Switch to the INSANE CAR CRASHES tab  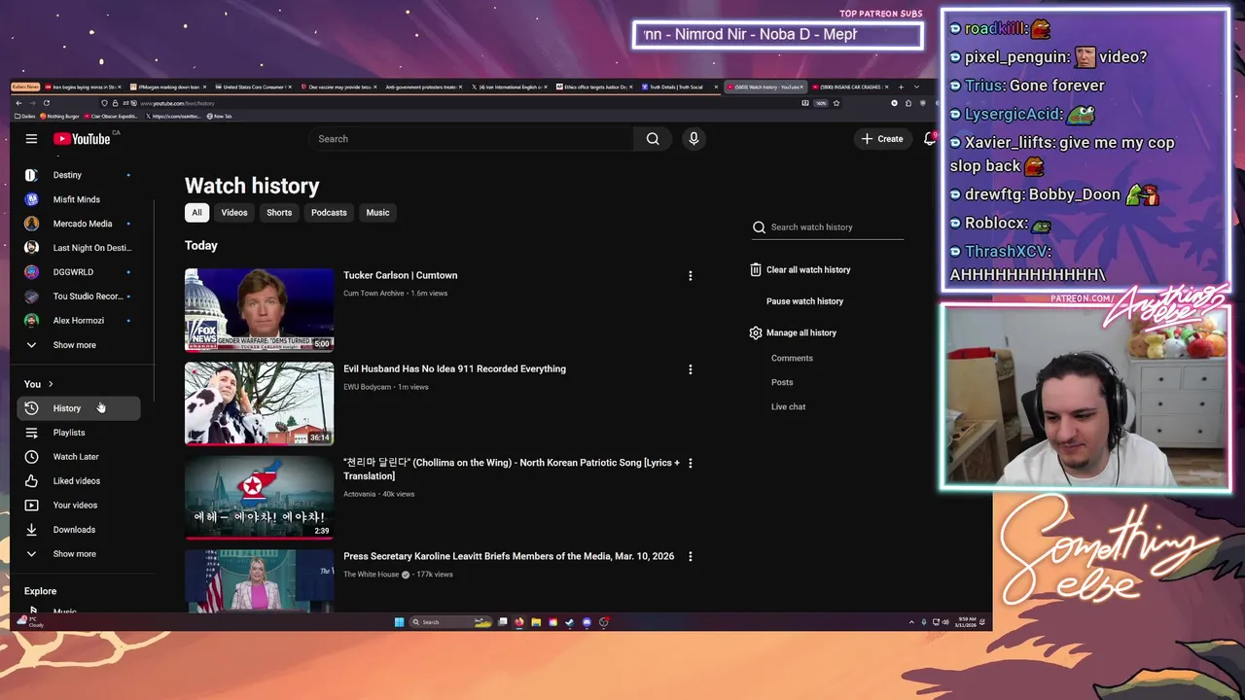(x=850, y=87)
